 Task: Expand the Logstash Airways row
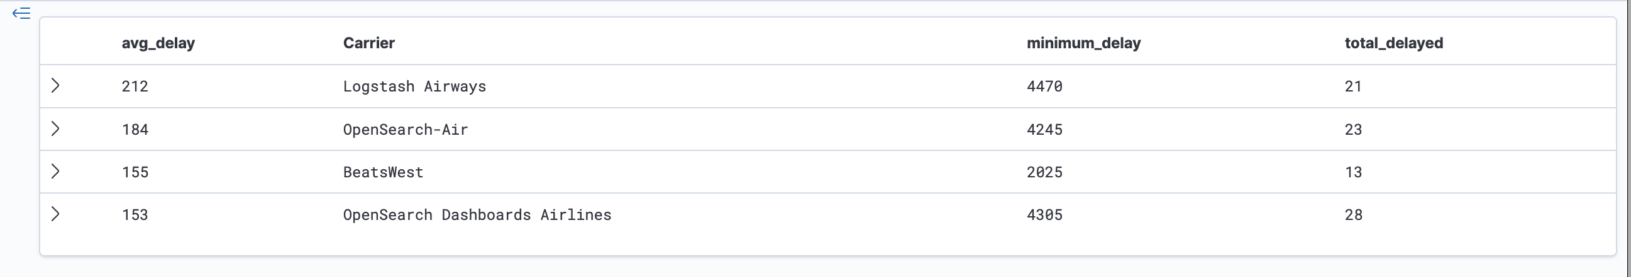point(56,86)
